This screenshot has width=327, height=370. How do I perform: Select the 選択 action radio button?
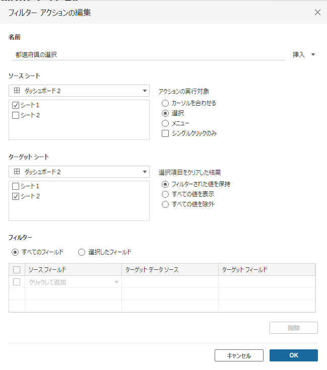coord(165,113)
